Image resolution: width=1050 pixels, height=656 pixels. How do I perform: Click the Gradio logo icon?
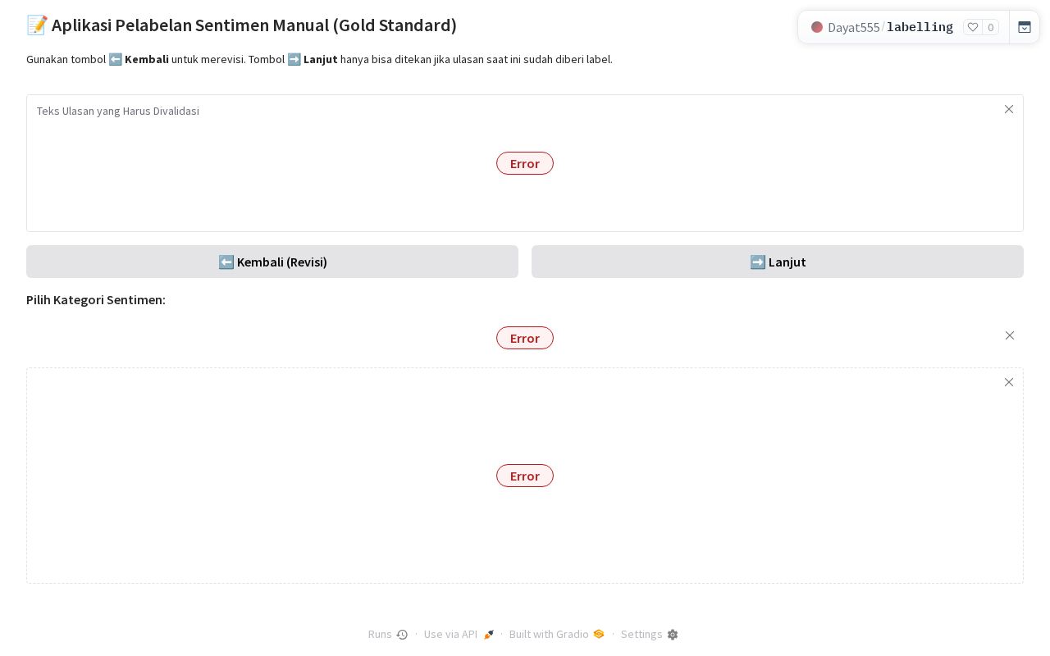pyautogui.click(x=599, y=634)
